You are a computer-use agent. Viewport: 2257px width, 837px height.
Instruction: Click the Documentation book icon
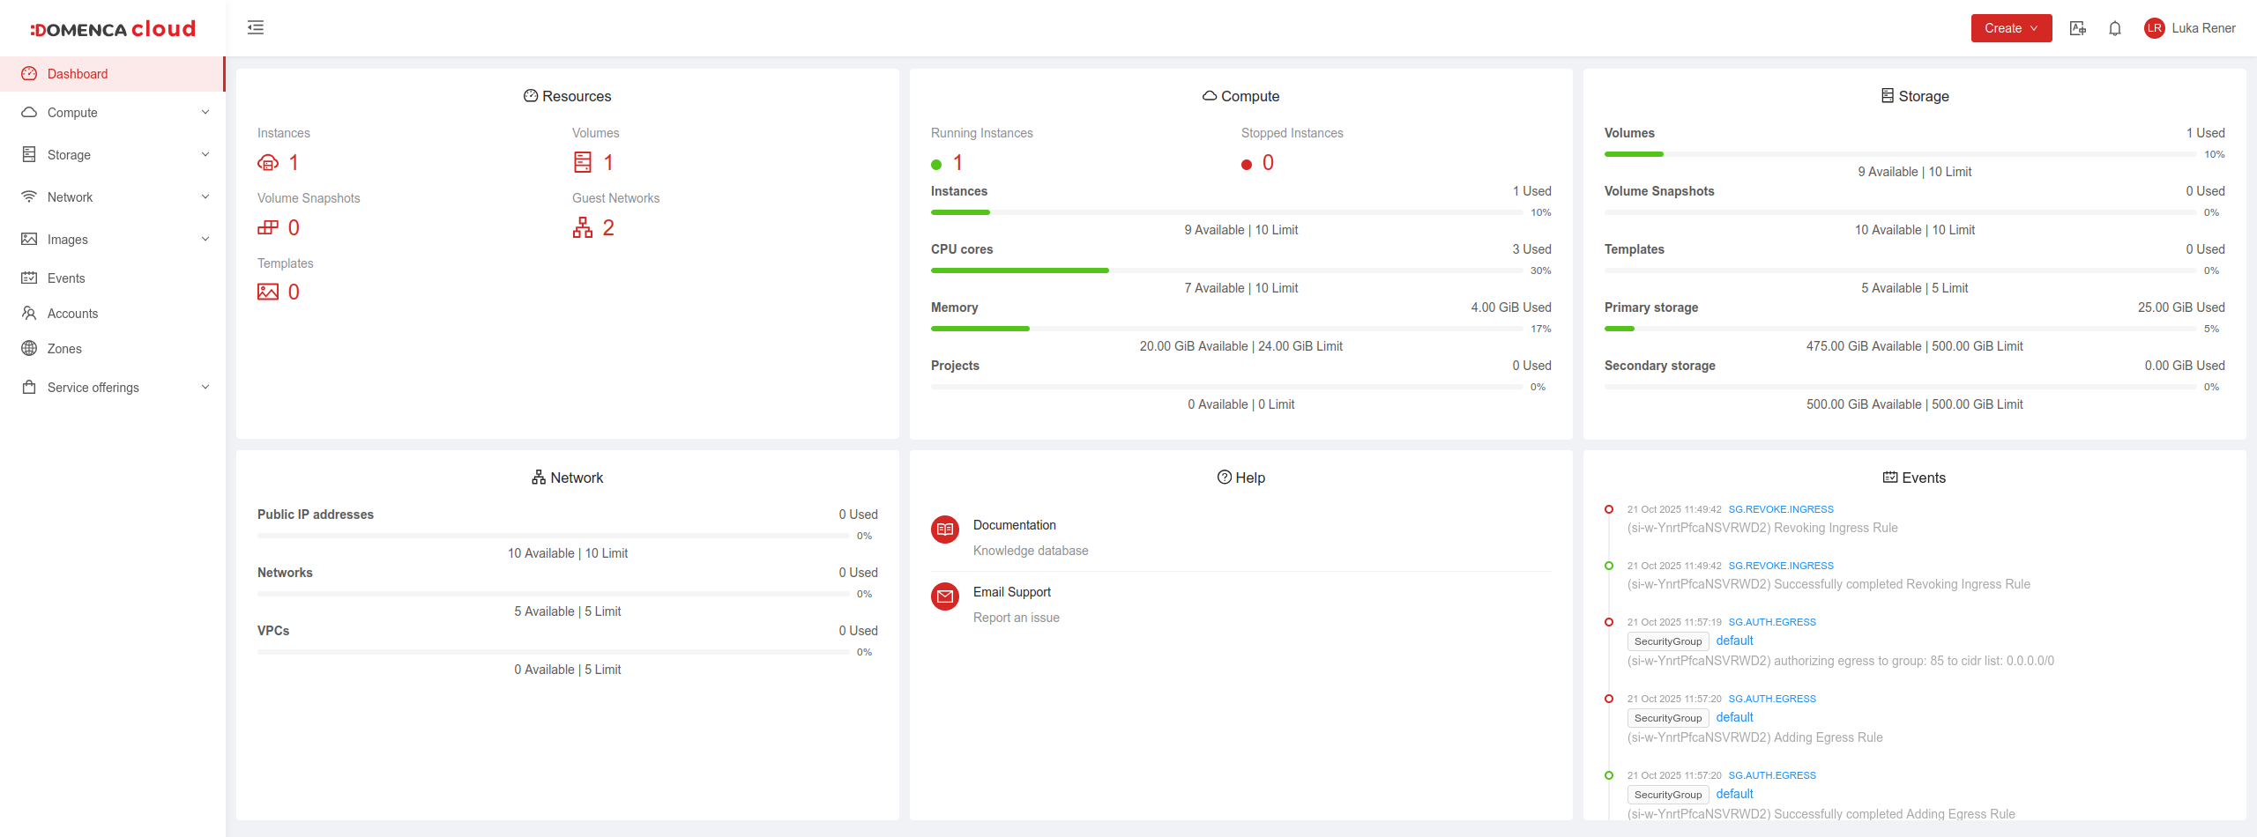click(945, 530)
